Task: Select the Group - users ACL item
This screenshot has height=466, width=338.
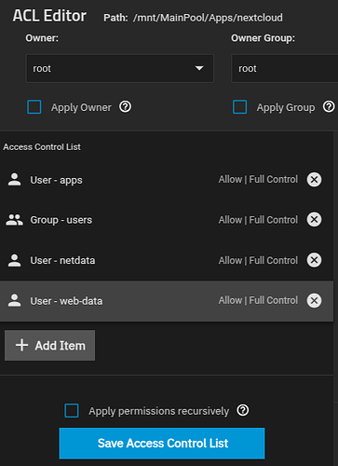Action: (x=167, y=220)
